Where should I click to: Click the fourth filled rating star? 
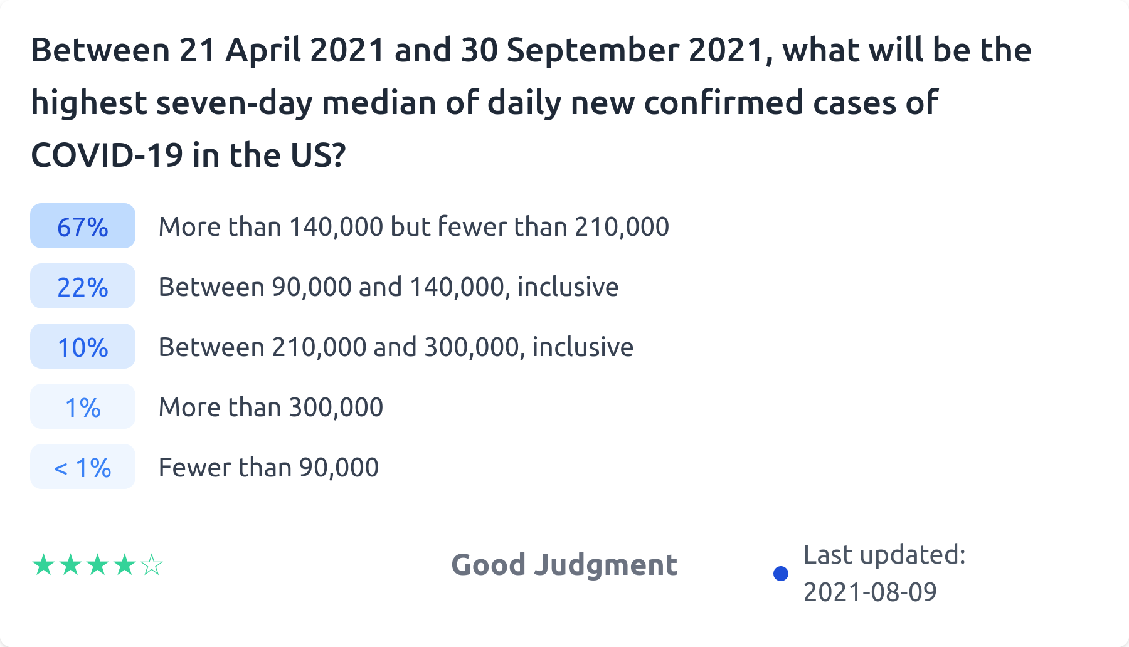click(124, 565)
